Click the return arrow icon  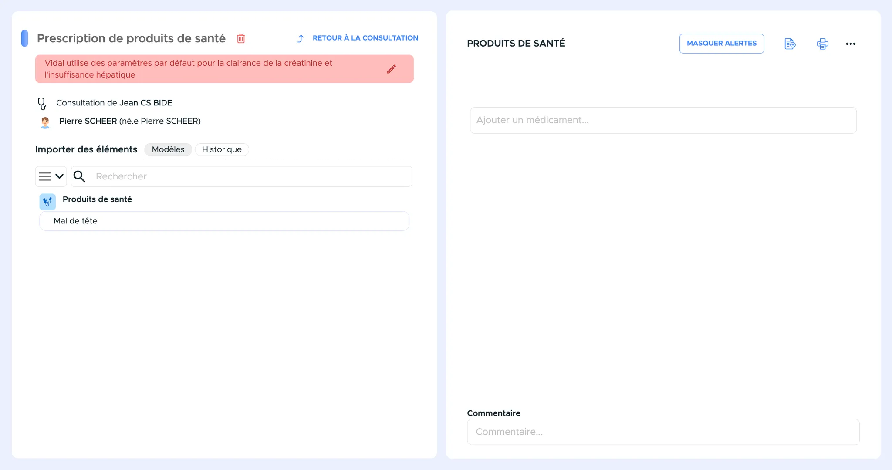point(301,38)
